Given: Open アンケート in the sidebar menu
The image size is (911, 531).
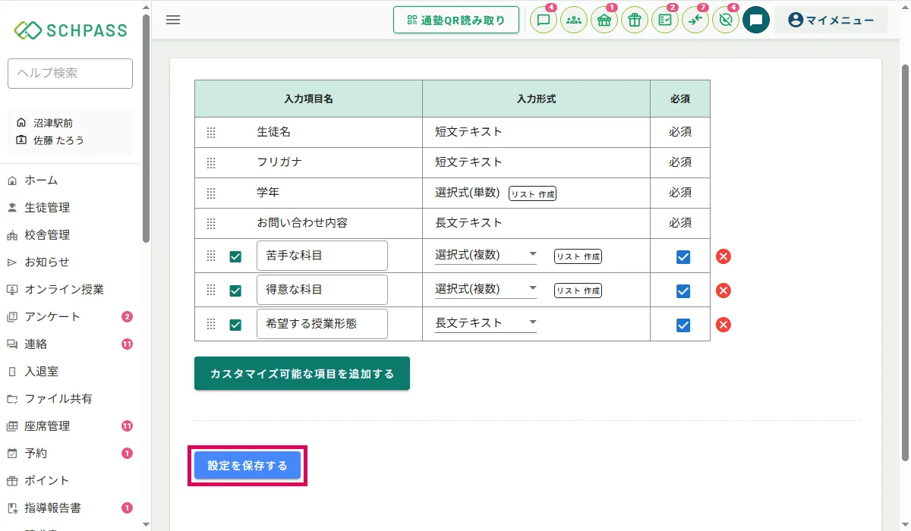Looking at the screenshot, I should pos(52,316).
